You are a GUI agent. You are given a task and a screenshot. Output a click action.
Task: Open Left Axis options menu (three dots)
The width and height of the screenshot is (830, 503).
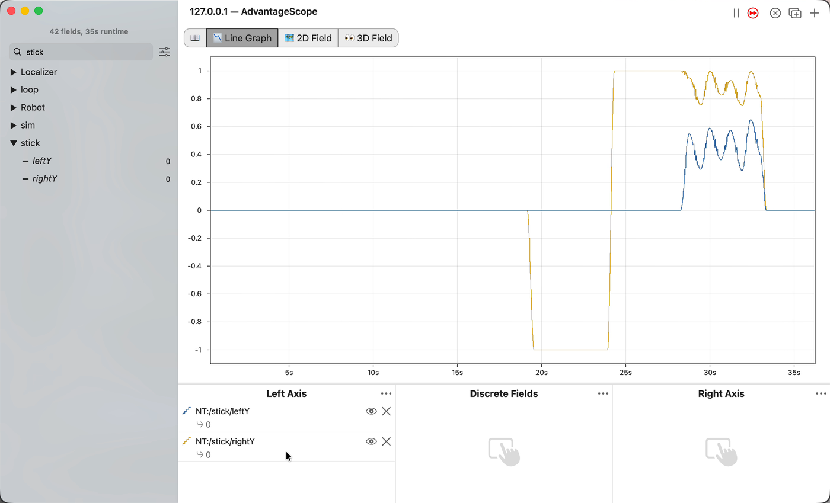(386, 393)
